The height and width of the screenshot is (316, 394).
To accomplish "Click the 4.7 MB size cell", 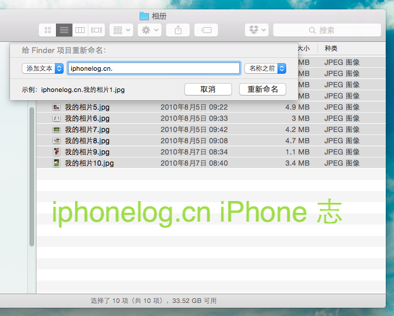I will (x=297, y=141).
